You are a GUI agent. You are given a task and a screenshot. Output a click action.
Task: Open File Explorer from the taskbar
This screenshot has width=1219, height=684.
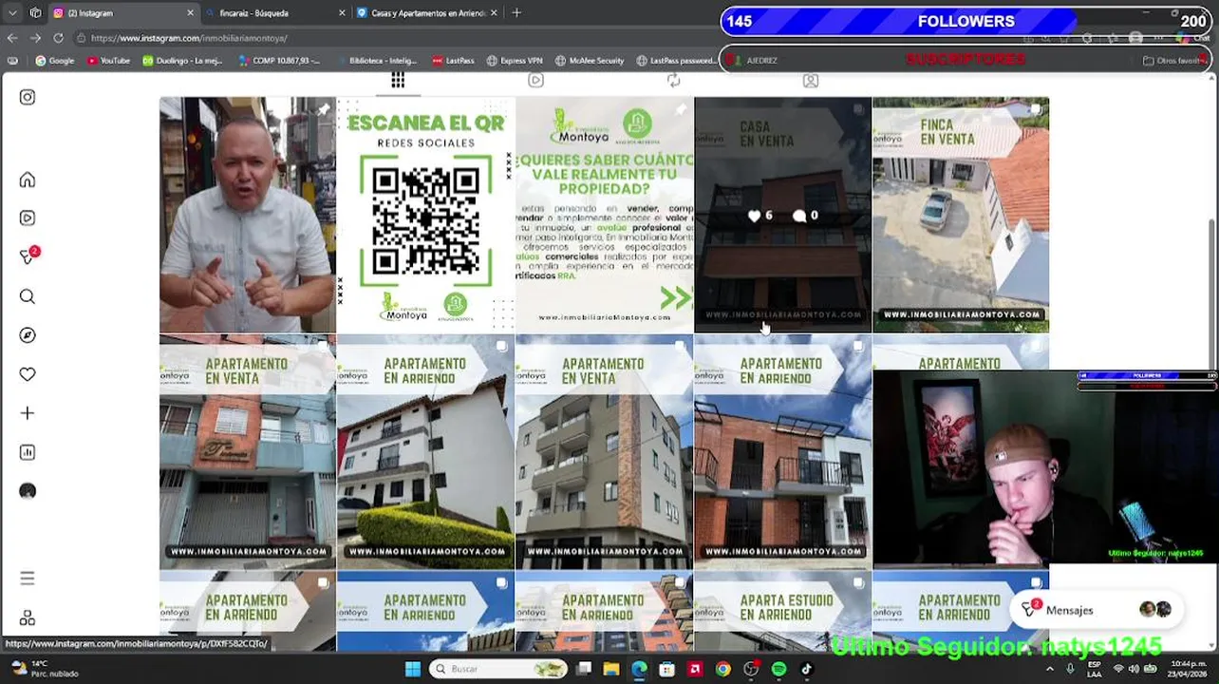[611, 669]
